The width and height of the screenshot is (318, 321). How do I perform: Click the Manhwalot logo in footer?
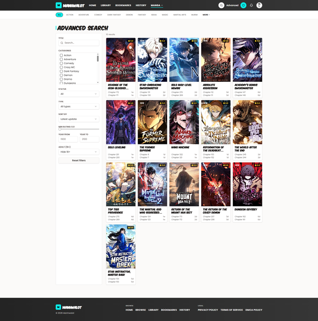tap(69, 307)
